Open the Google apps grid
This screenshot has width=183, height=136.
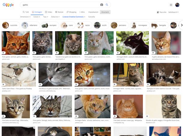(x=171, y=5)
